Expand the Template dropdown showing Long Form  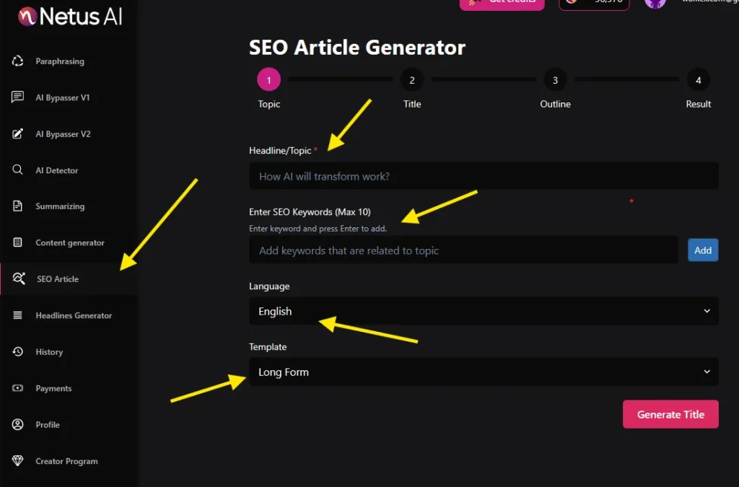tap(484, 372)
